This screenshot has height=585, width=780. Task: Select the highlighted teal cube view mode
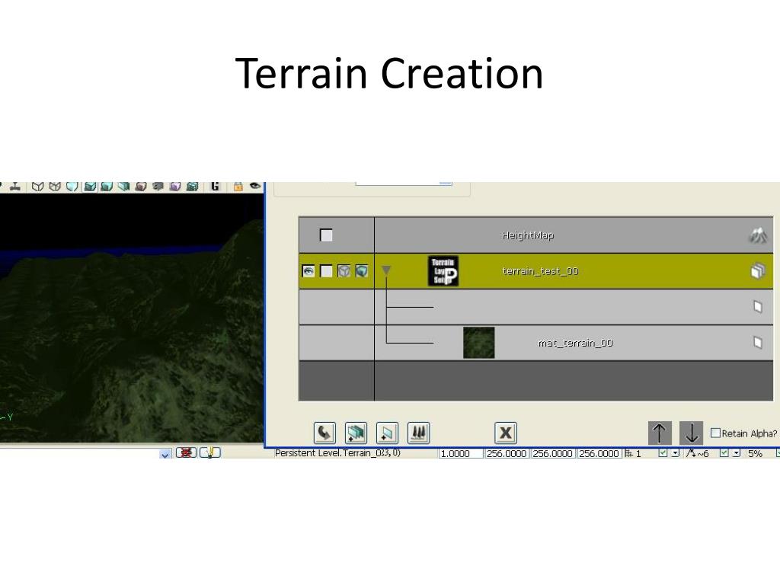(90, 187)
